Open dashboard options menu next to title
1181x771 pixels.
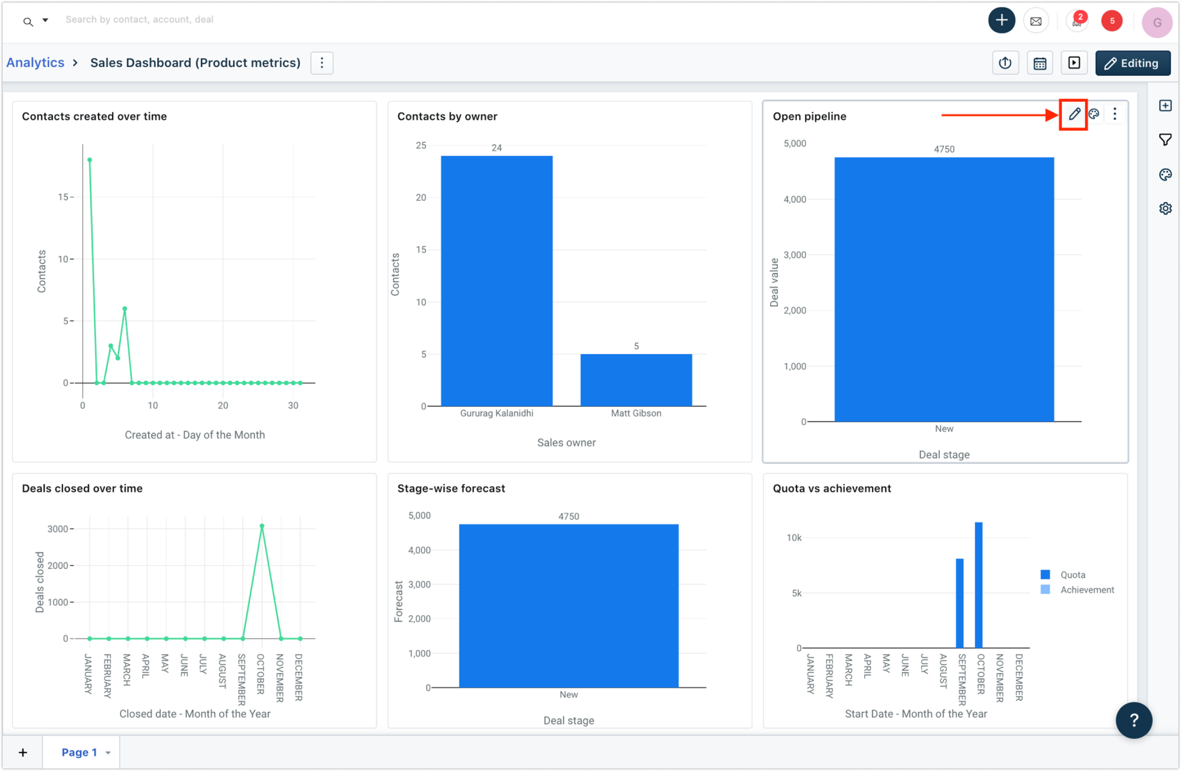322,63
